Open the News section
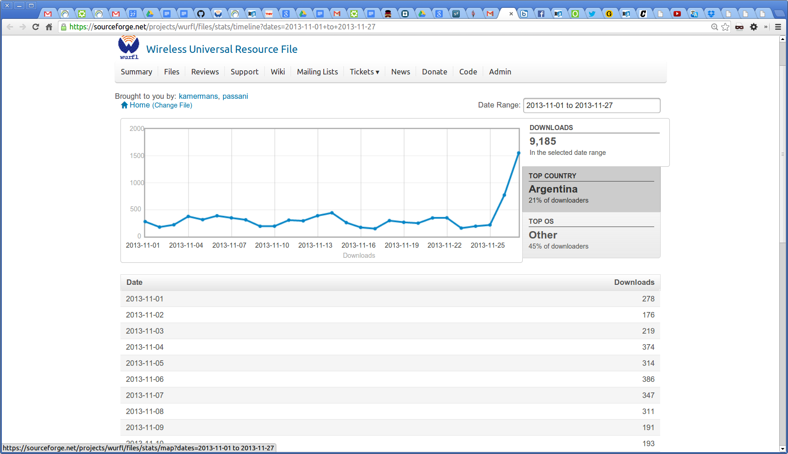The height and width of the screenshot is (454, 788). coord(400,72)
